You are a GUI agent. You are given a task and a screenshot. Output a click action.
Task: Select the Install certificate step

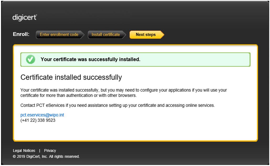click(105, 35)
